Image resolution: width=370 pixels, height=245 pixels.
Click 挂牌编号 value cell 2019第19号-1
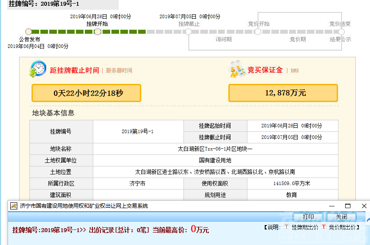138,131
